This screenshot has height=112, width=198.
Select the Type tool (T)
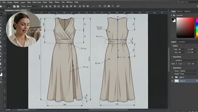coord(1,50)
